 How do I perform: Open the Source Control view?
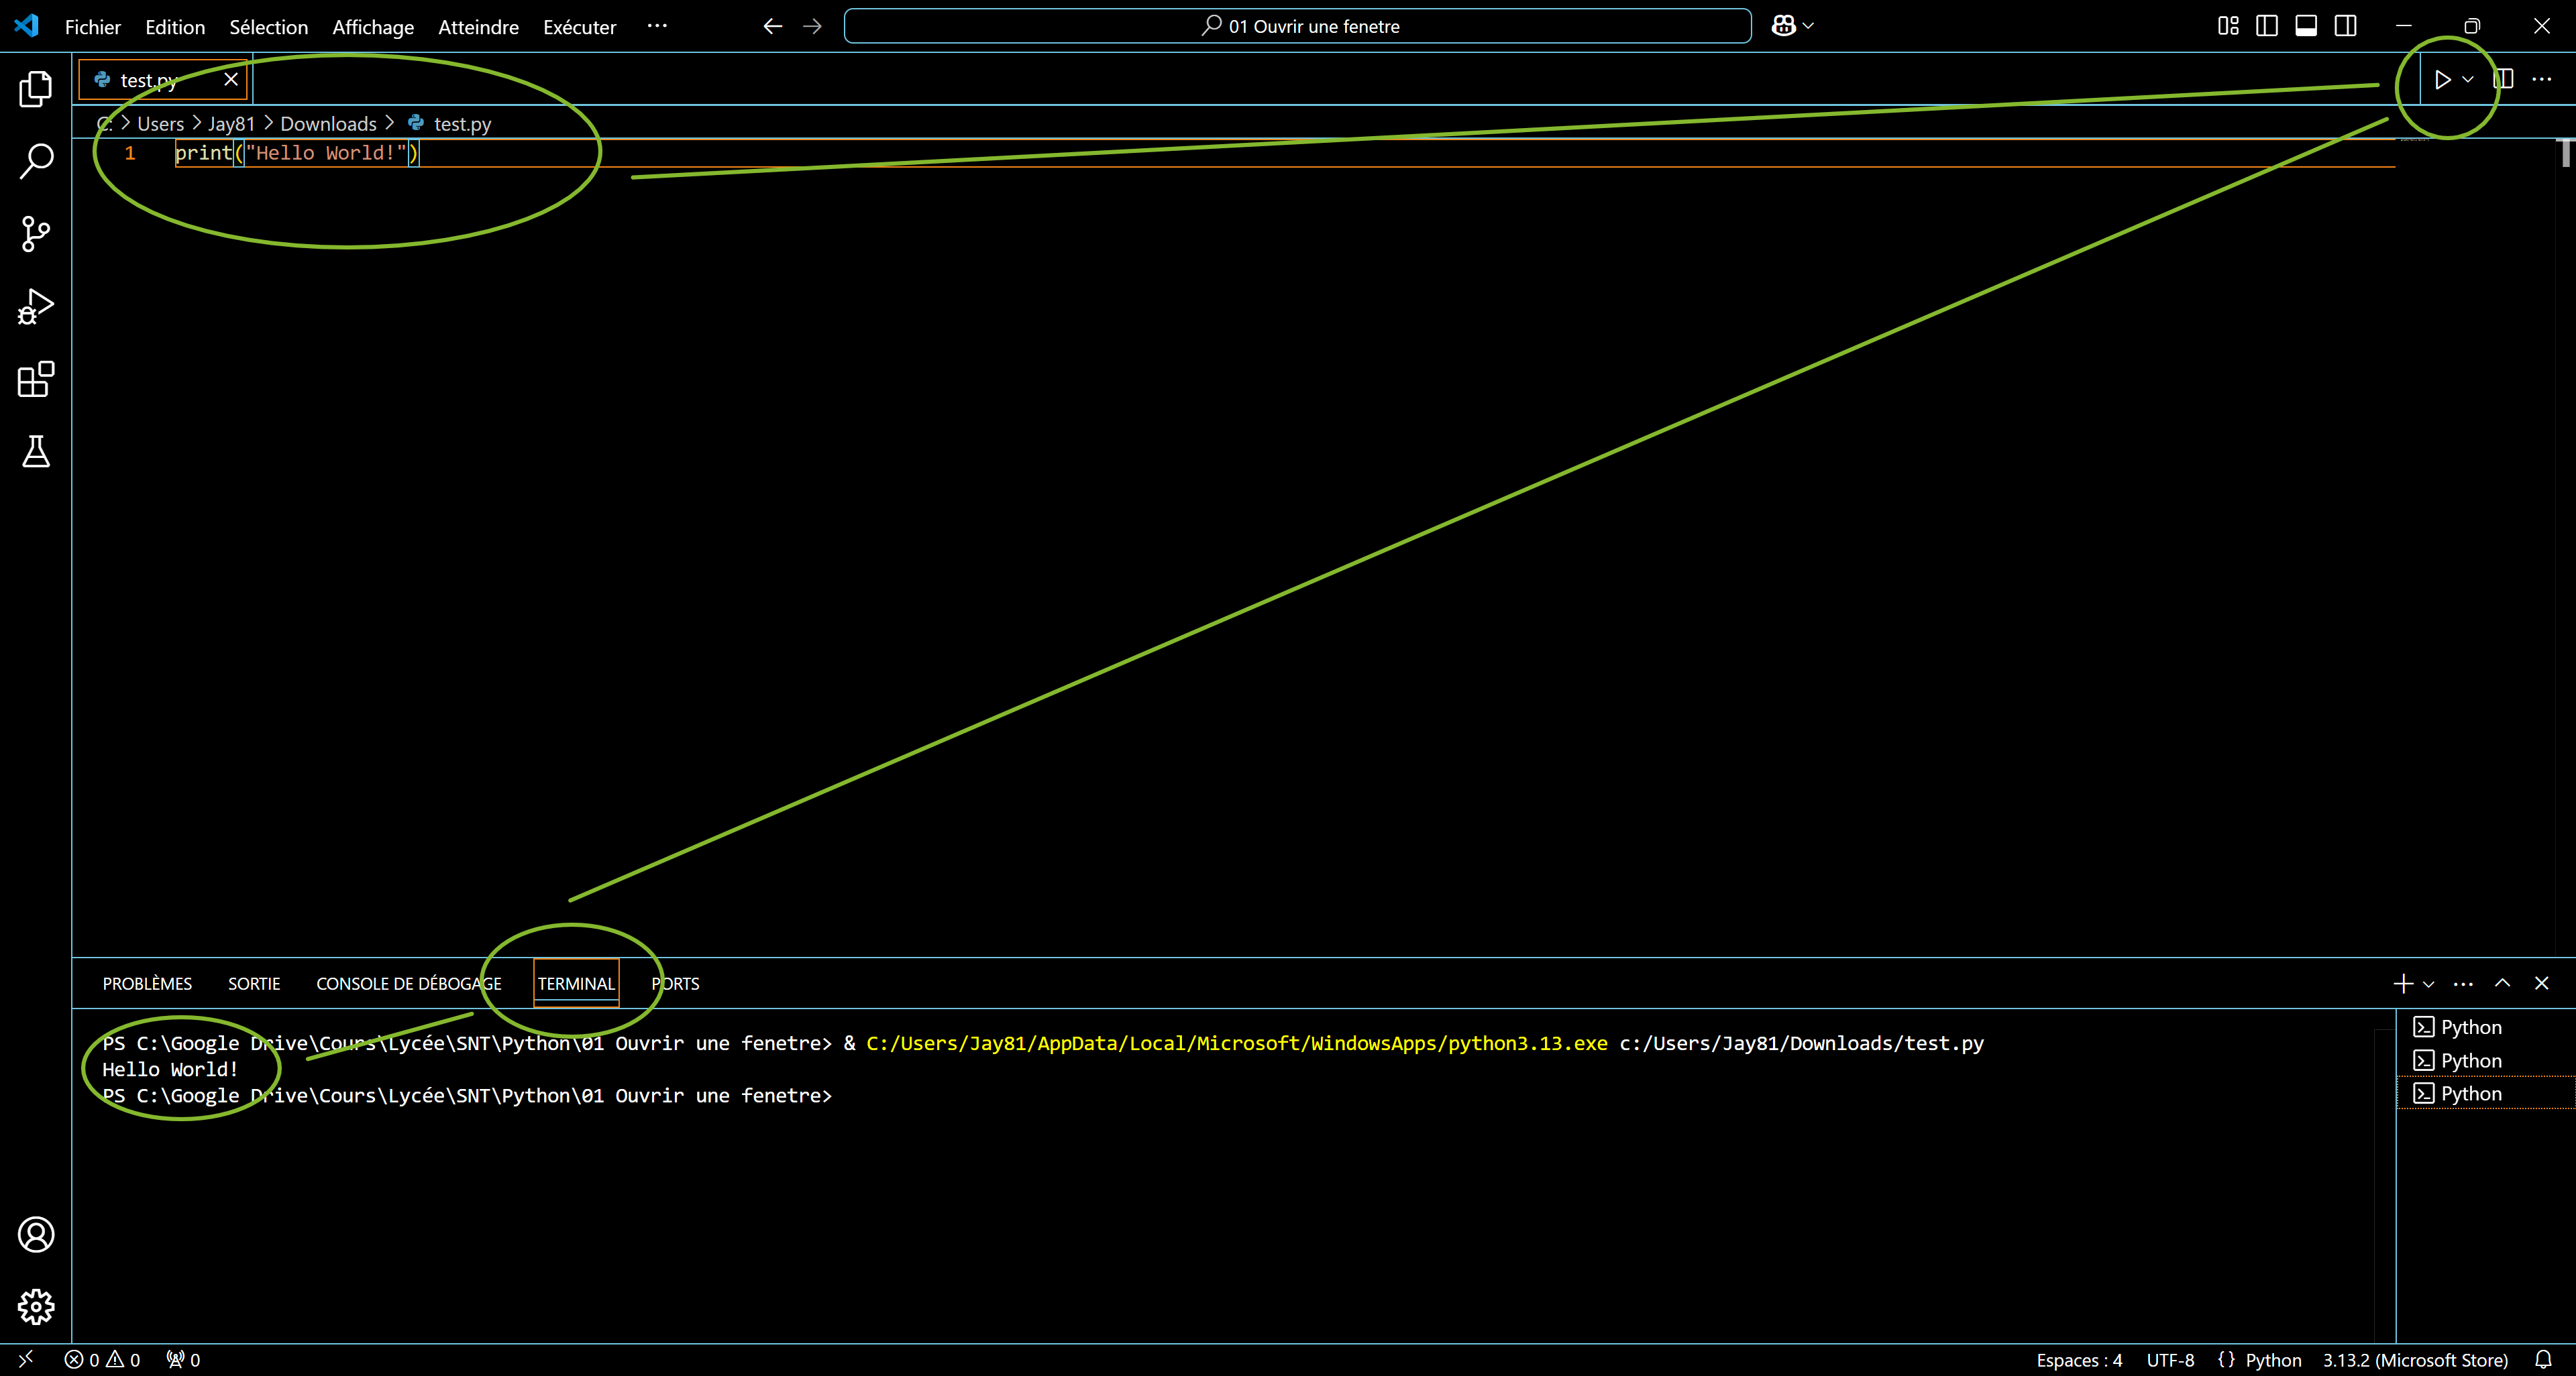pos(36,234)
